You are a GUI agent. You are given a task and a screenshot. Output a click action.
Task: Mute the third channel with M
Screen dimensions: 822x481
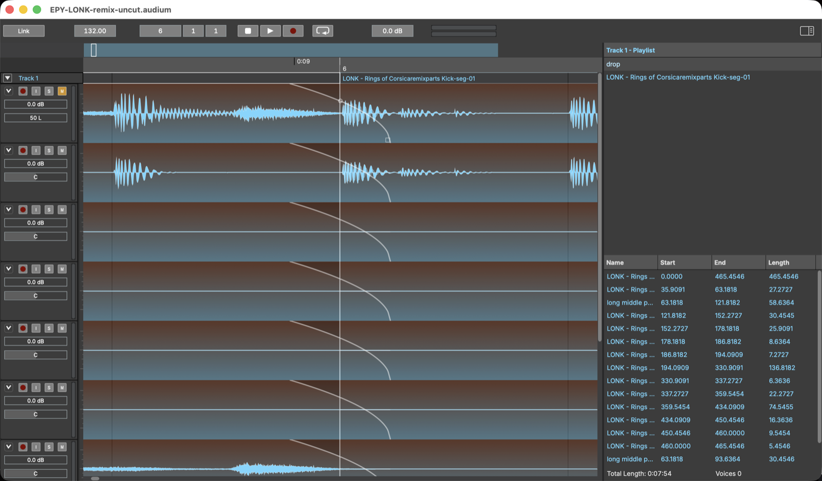tap(62, 209)
